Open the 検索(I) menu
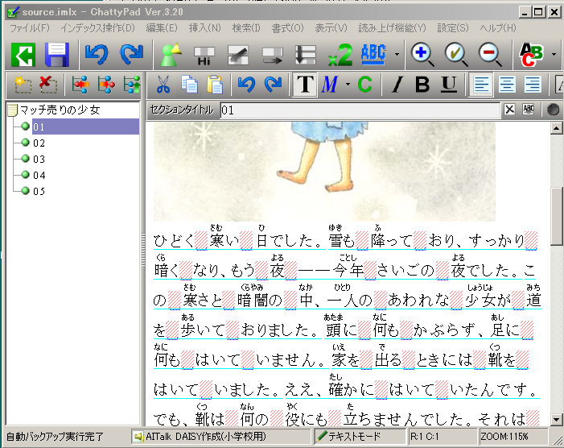Screen dimensions: 564x448 point(246,28)
